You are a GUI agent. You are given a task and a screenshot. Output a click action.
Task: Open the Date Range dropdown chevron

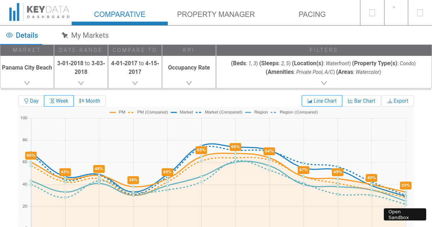click(81, 83)
